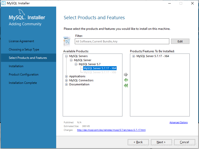The image size is (199, 149).
Task: Click the green remove-product left arrow
Action: tap(126, 80)
